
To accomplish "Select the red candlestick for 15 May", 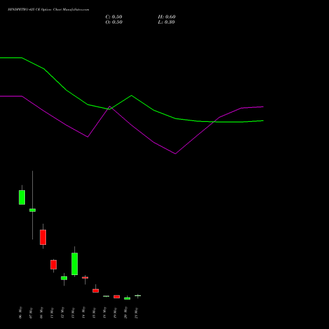I will [x=95, y=291].
